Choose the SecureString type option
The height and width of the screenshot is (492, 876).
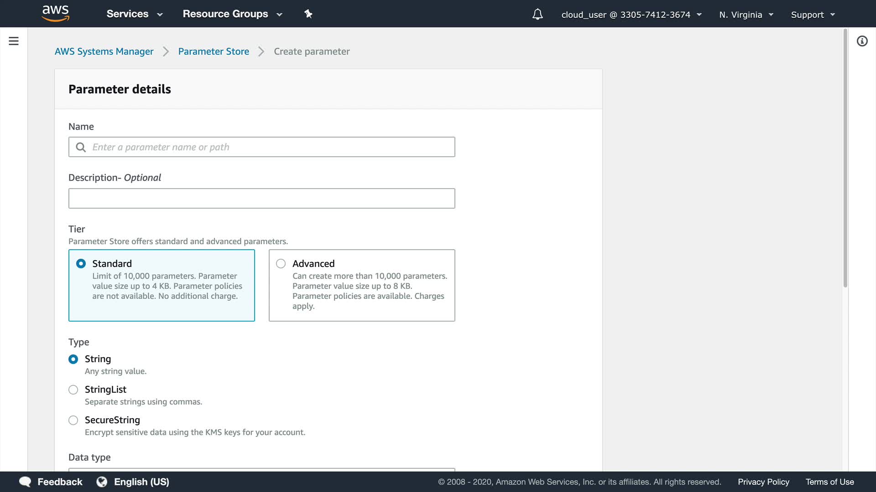(73, 420)
